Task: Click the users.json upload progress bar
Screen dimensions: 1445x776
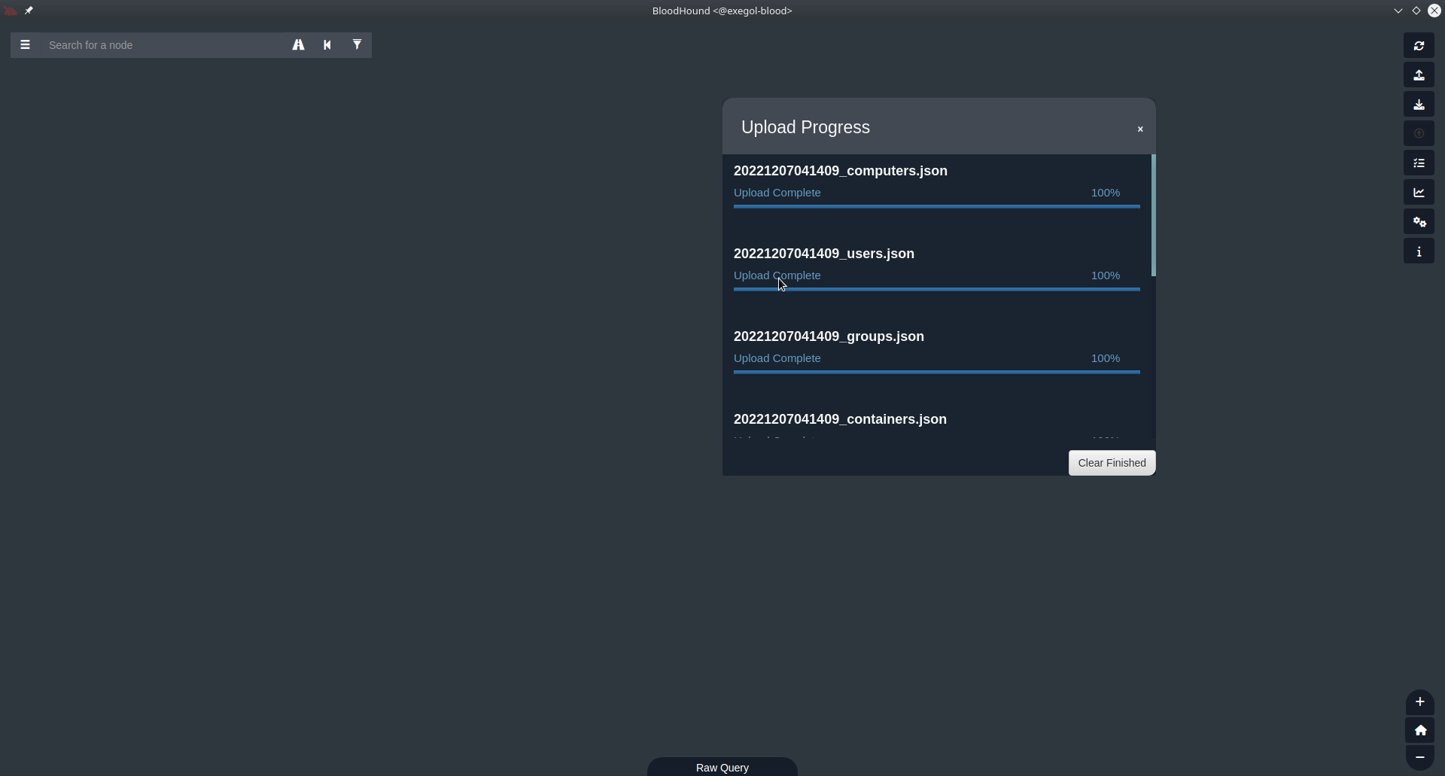Action: coord(936,289)
